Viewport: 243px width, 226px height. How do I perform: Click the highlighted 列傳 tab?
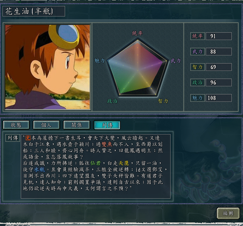pos(107,125)
